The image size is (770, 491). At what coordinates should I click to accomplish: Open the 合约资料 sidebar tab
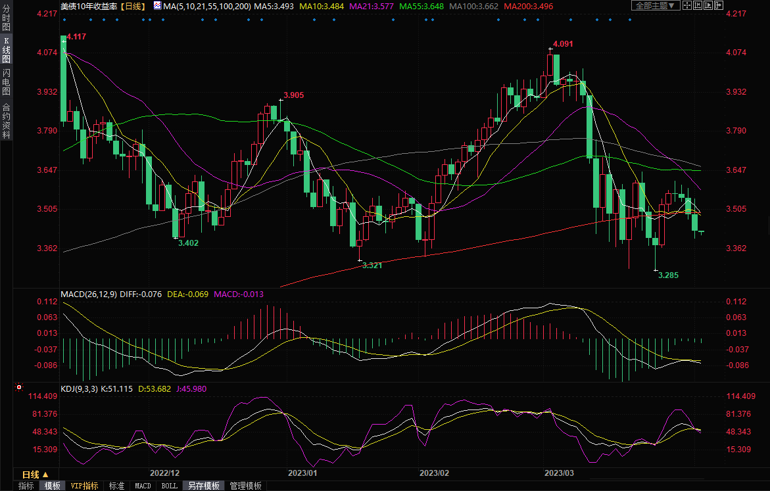(x=6, y=121)
